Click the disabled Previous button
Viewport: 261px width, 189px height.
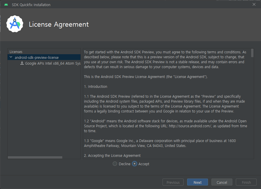[x=173, y=182]
